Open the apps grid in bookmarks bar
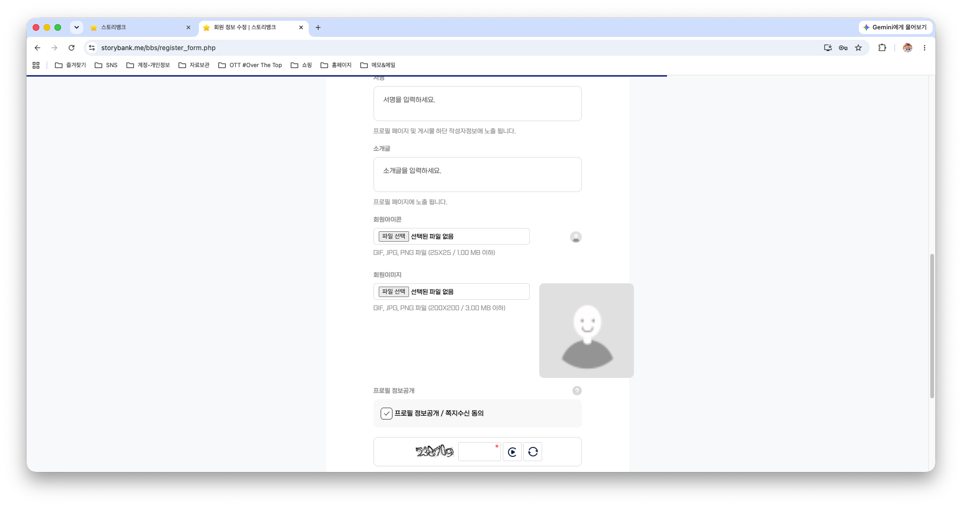The image size is (962, 507). click(36, 65)
